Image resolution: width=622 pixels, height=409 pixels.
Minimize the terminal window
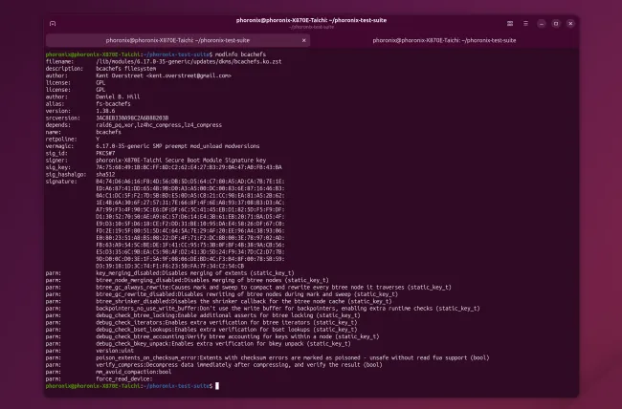tap(542, 24)
